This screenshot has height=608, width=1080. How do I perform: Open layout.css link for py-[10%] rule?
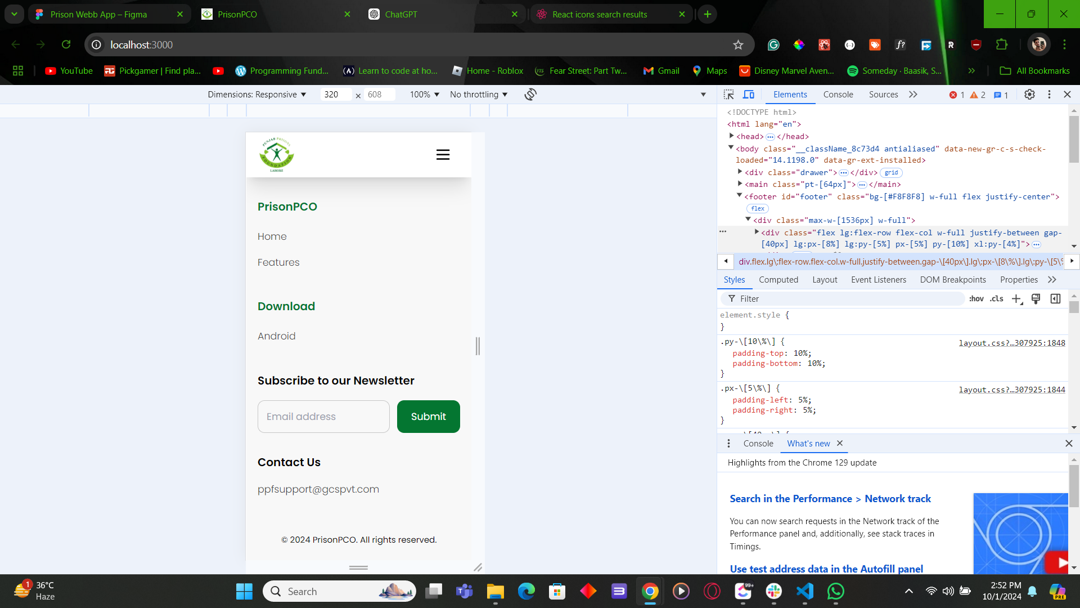[x=1011, y=343]
